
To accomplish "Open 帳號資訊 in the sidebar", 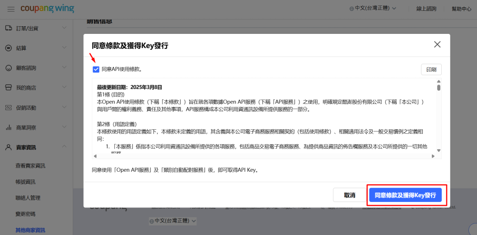I will click(25, 182).
